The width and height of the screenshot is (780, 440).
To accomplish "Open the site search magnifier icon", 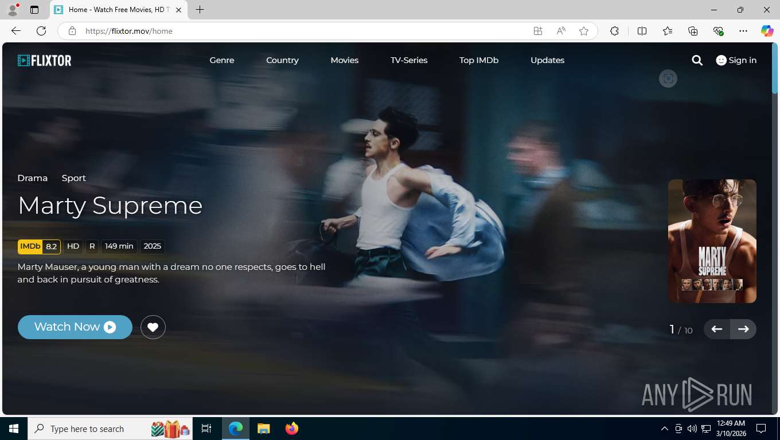I will [x=697, y=60].
